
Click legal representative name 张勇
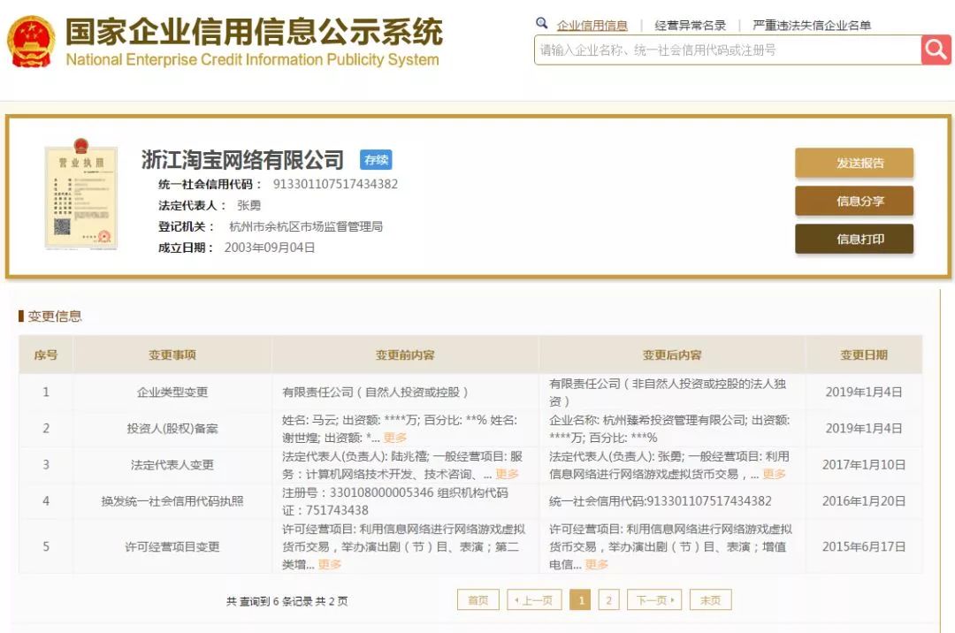coord(248,205)
